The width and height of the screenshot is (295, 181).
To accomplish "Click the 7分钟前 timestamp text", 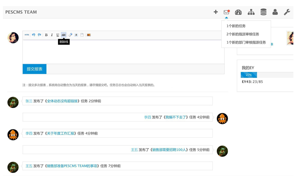I will click(x=115, y=166).
